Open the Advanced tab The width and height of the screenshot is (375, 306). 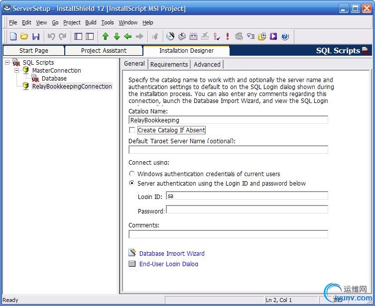tap(207, 65)
